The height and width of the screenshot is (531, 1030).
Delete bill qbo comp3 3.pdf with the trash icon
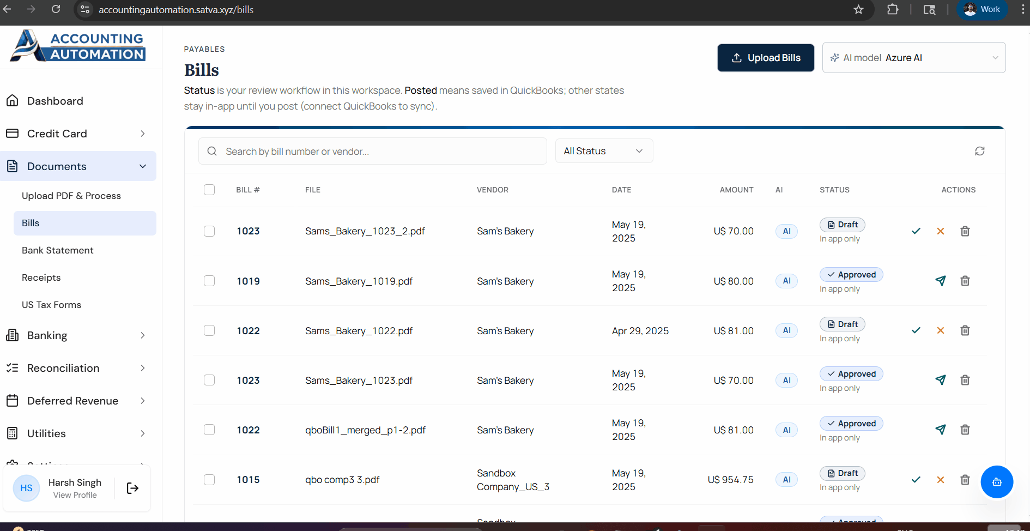(x=965, y=480)
